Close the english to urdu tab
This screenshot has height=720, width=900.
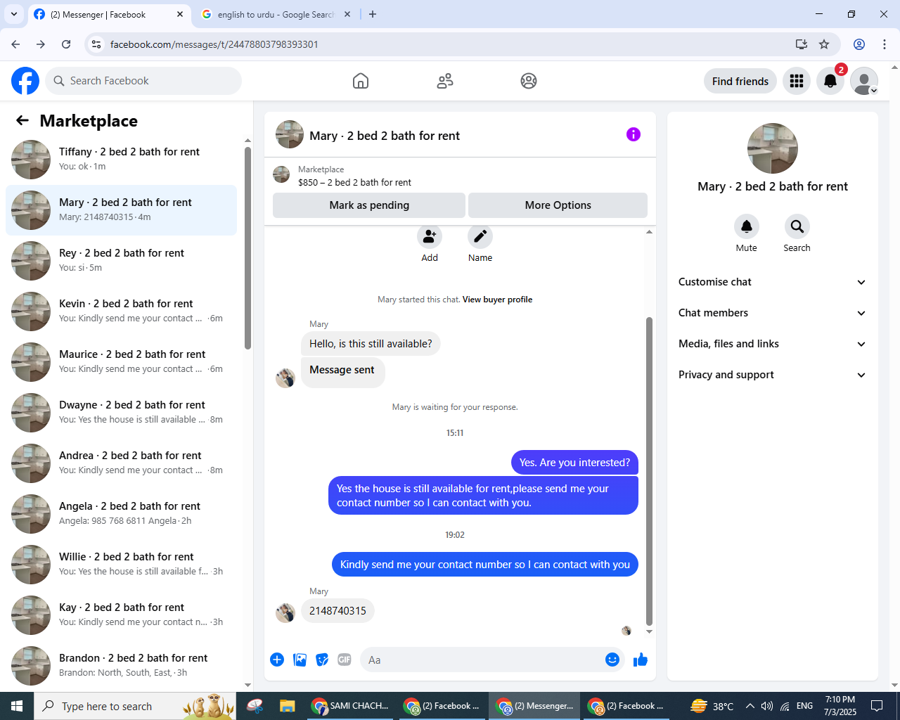click(347, 14)
